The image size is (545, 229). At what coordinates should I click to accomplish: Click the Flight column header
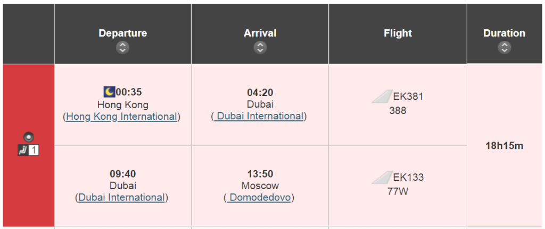pos(398,33)
